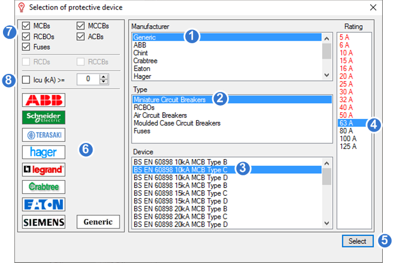Select BS EN 60898 15kA MCB Type D

click(227, 201)
